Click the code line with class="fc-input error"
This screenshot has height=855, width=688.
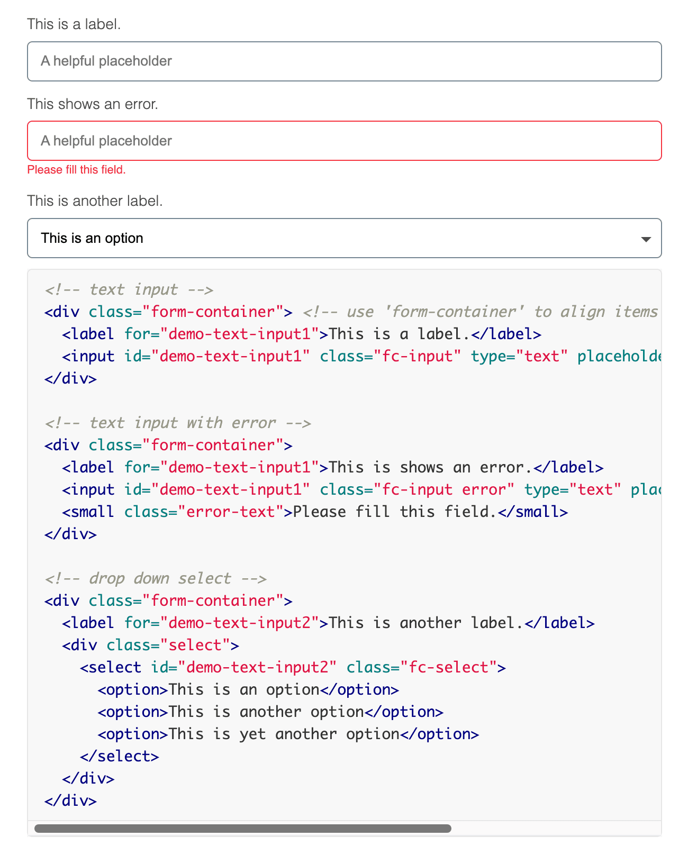(362, 489)
